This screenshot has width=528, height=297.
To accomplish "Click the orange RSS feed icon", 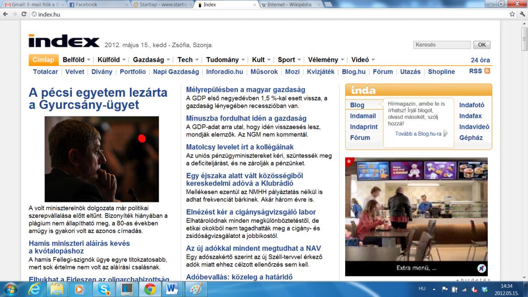I will coord(487,71).
